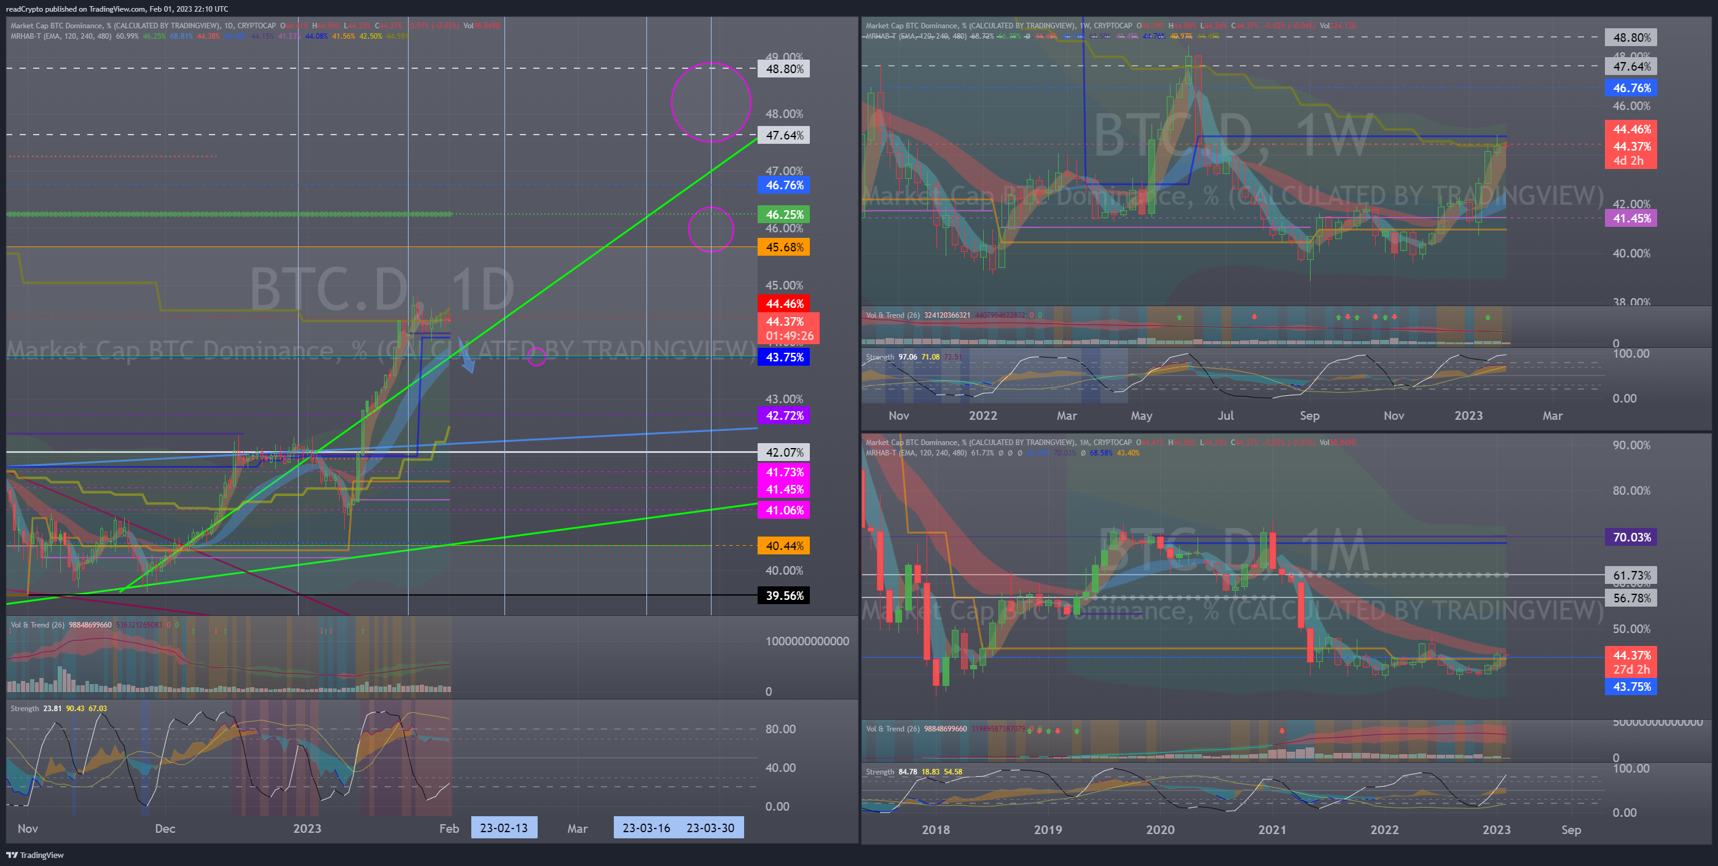Click the white 42.07% price label

coord(783,452)
